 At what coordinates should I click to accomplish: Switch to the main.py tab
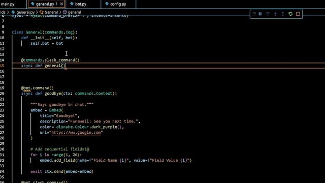coord(8,4)
